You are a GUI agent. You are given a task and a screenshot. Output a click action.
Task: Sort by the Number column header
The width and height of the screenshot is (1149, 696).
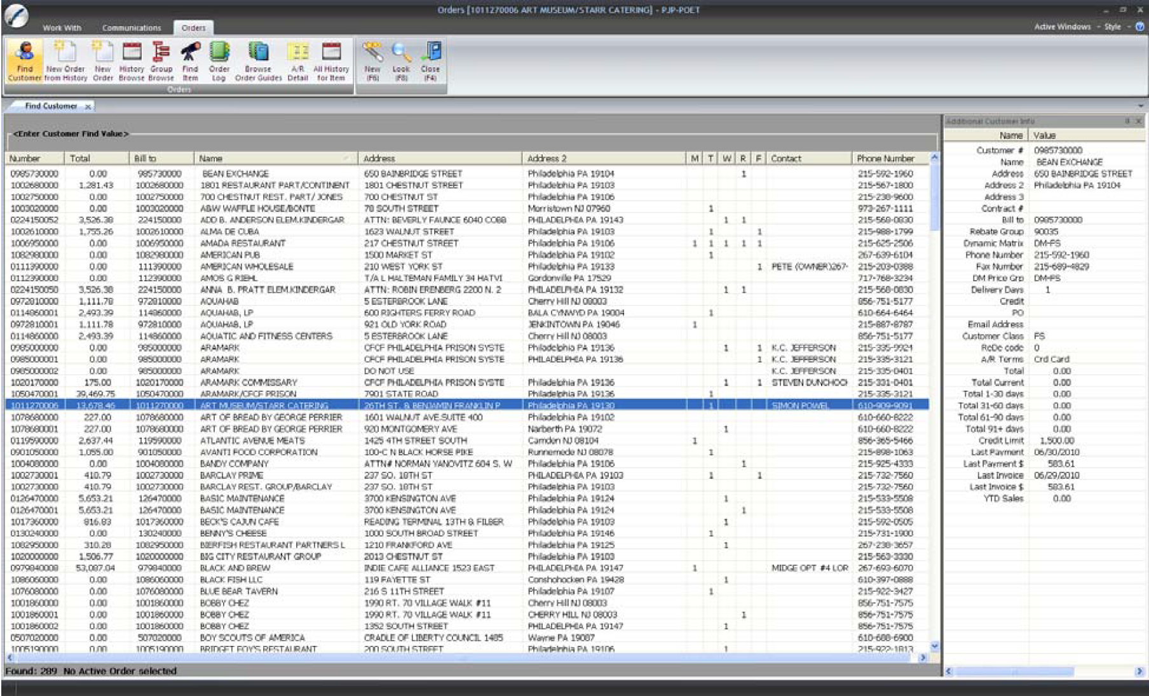tap(34, 158)
